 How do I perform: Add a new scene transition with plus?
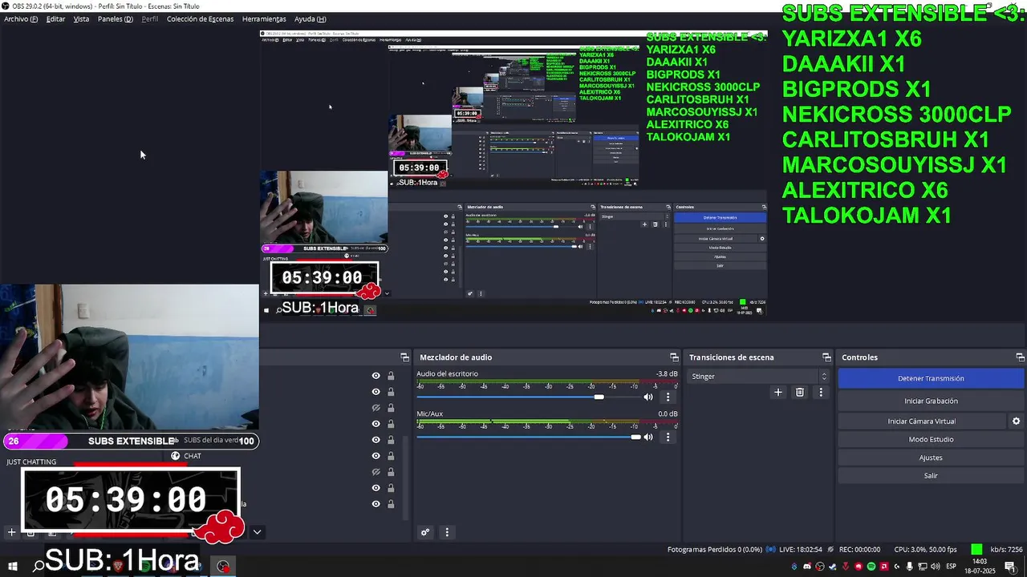click(x=777, y=392)
